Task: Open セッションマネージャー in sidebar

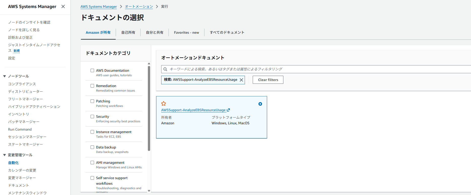Action: pos(27,137)
